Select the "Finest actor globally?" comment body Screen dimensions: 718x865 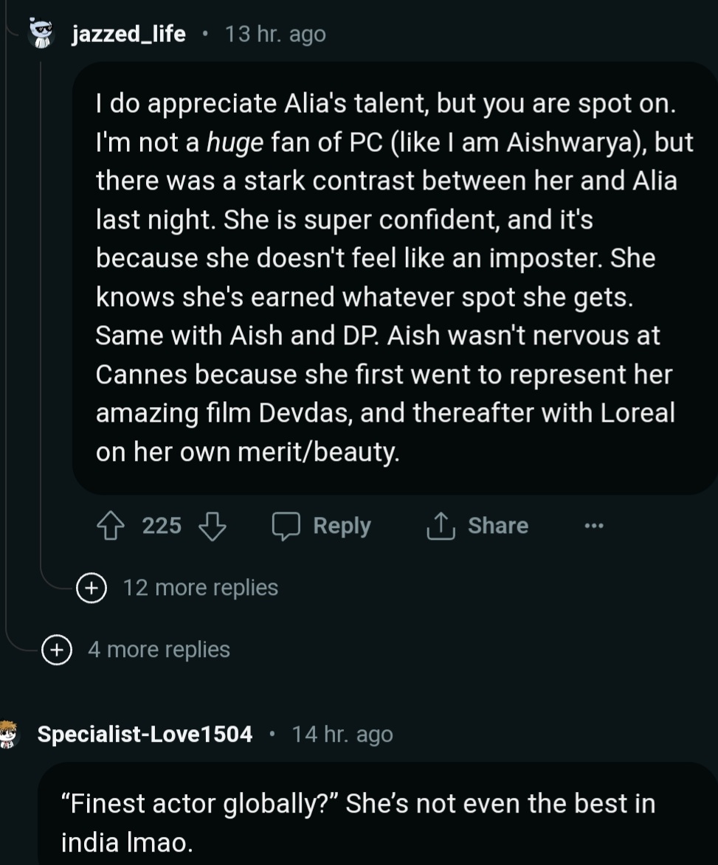click(x=358, y=822)
